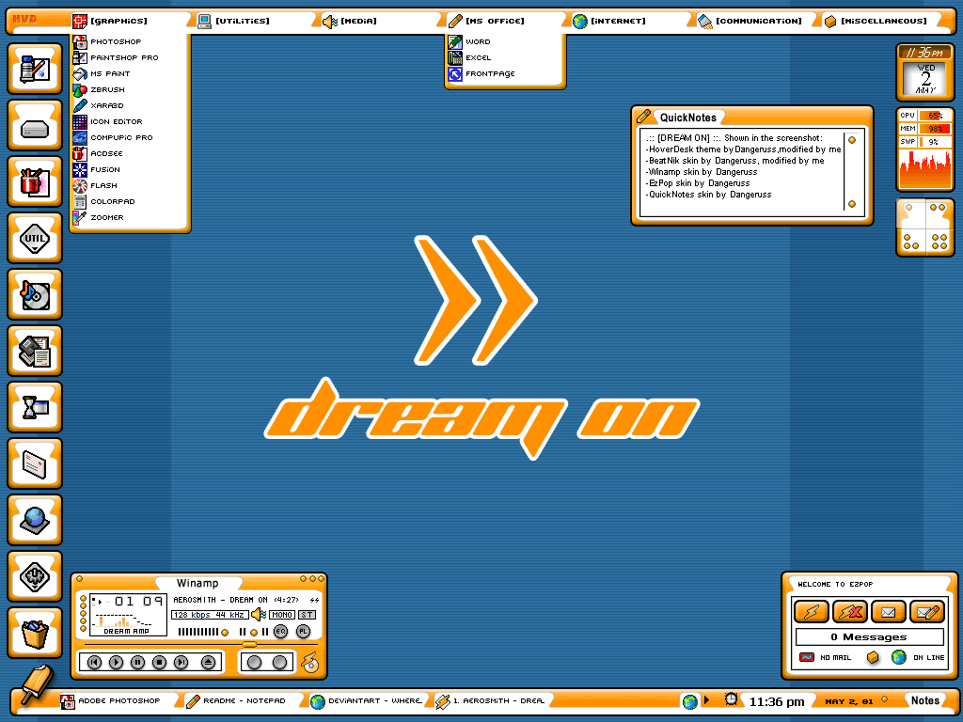The image size is (963, 722).
Task: Click the recycle bin dock icon
Action: (x=35, y=634)
